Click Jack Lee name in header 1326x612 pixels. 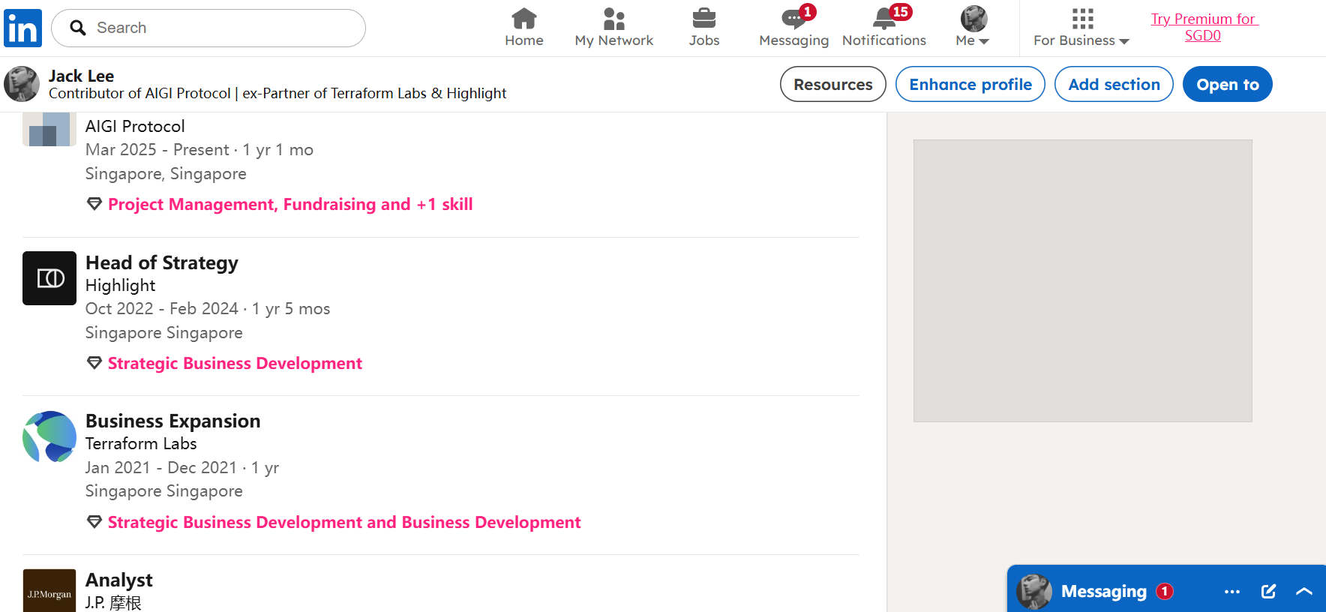[81, 76]
